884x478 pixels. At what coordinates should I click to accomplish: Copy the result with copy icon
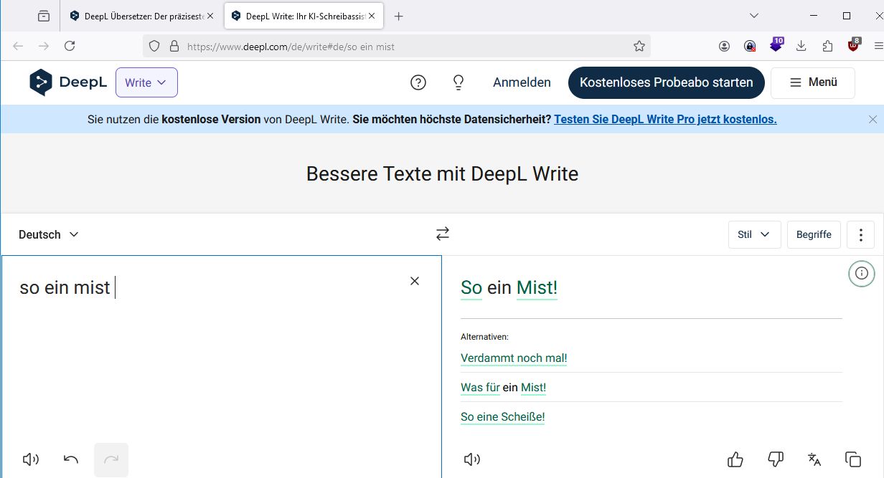point(853,459)
